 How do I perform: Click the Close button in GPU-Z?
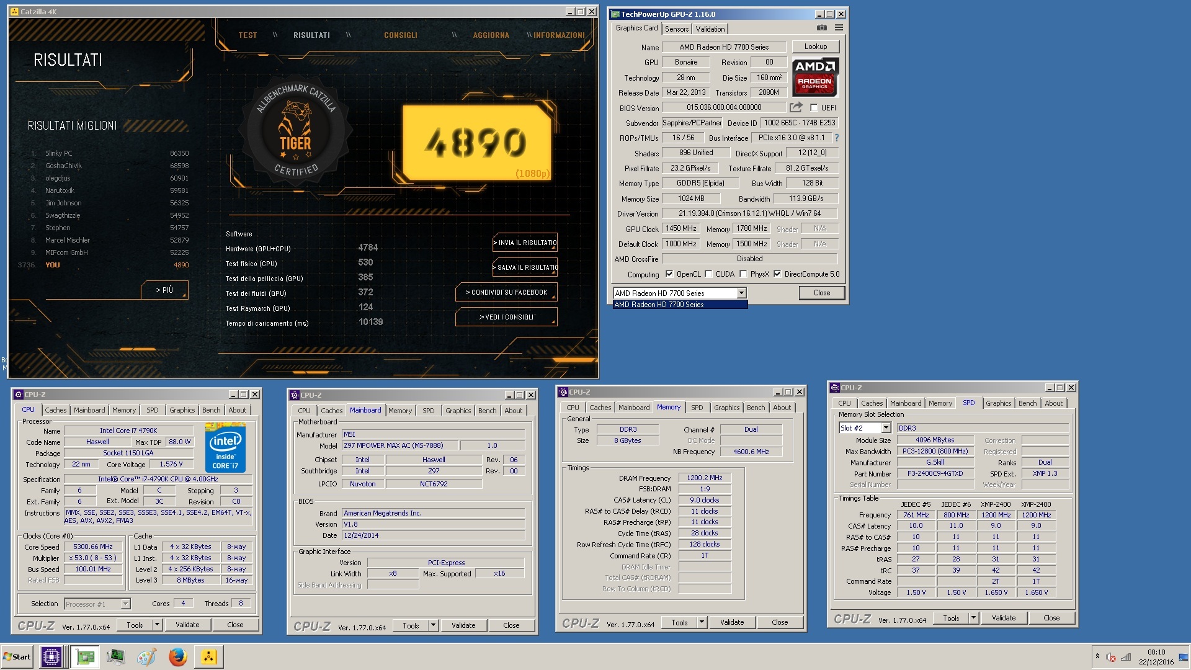click(821, 293)
